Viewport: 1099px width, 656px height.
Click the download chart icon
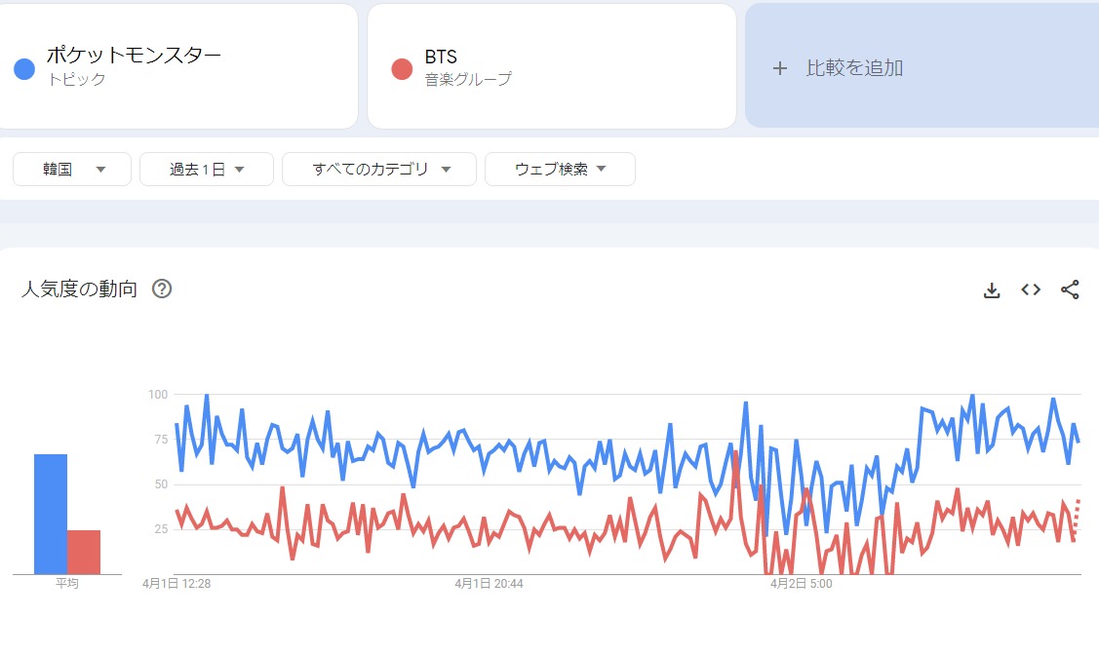tap(992, 289)
